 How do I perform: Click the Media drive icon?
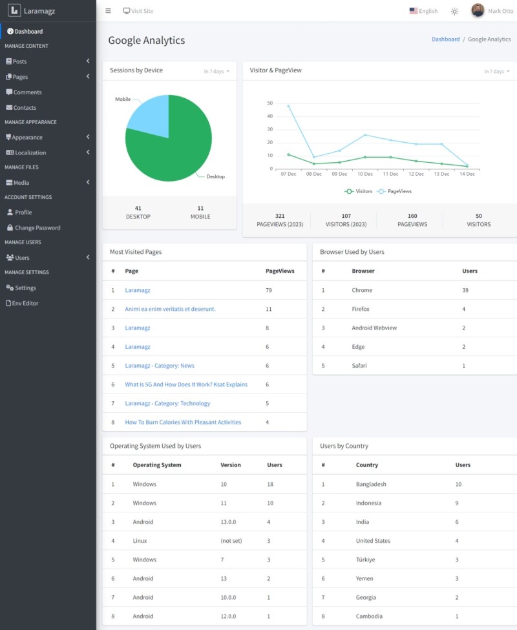coord(9,182)
